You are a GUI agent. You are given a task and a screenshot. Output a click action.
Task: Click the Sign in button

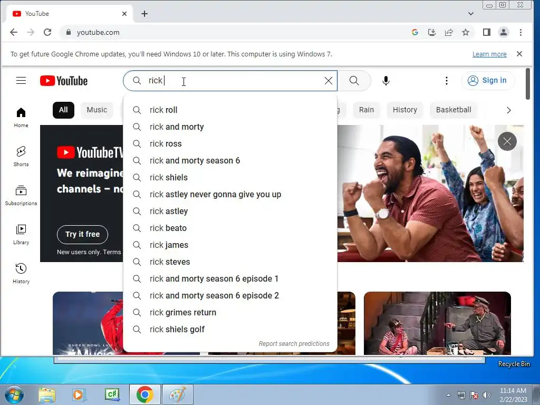pyautogui.click(x=488, y=81)
